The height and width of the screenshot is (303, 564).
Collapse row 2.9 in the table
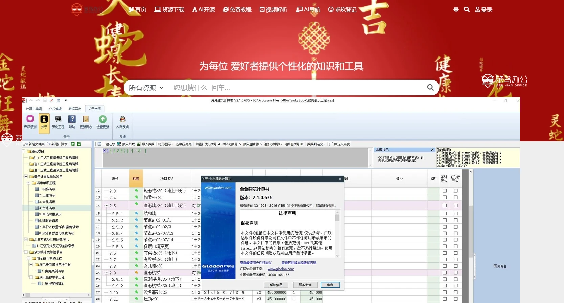pyautogui.click(x=106, y=273)
